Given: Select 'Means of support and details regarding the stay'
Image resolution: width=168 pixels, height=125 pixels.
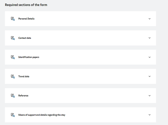Looking at the screenshot, I should [42, 115].
